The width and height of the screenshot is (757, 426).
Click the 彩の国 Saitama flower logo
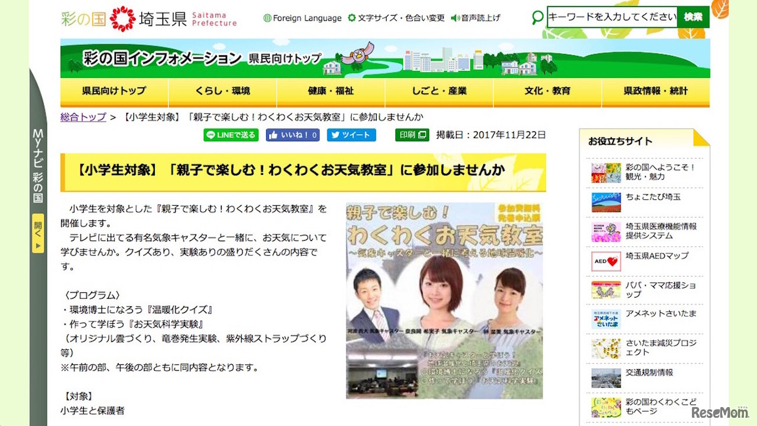123,18
